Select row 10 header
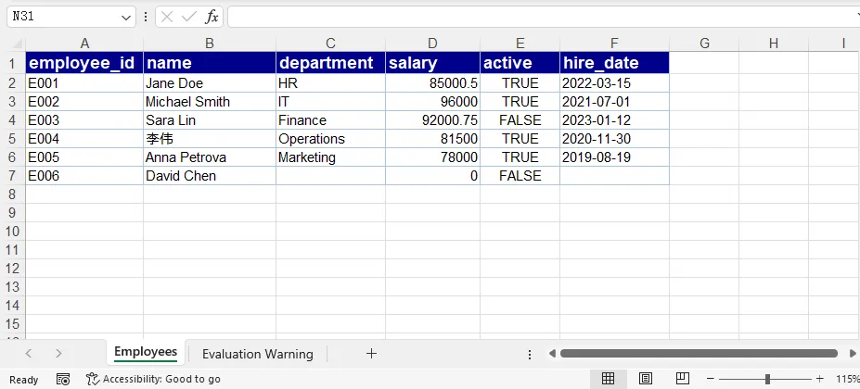Screen dimensions: 860x389 13,232
